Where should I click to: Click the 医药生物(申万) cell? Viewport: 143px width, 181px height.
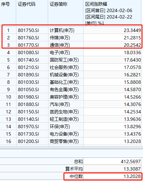[64, 112]
